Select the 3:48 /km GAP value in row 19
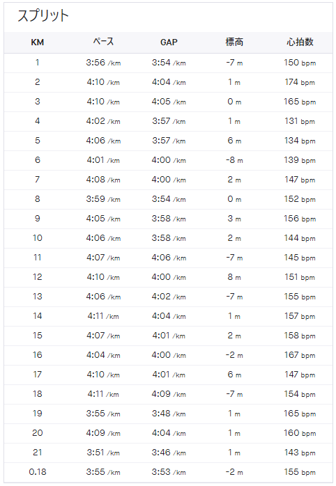 coord(169,414)
